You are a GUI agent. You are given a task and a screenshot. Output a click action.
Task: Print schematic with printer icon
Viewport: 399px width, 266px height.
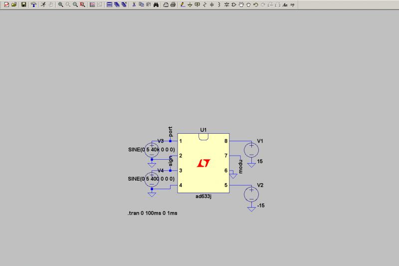[x=173, y=4]
